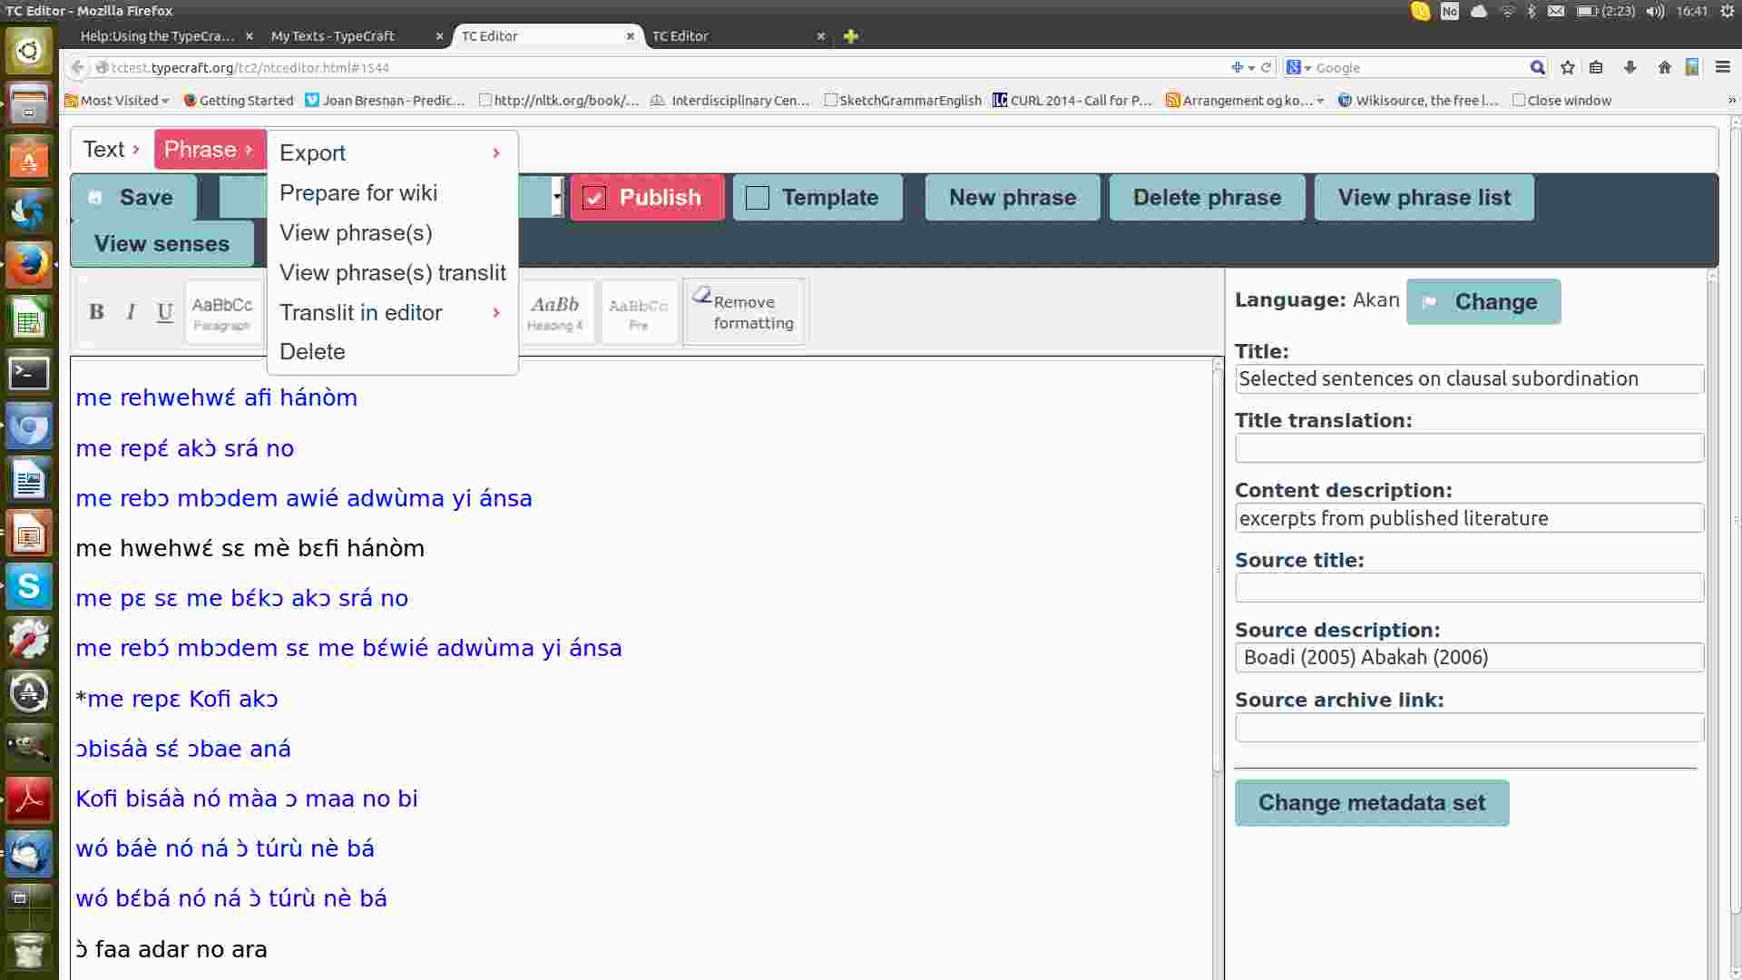
Task: Show more bookmarks chevron
Action: 1731,101
